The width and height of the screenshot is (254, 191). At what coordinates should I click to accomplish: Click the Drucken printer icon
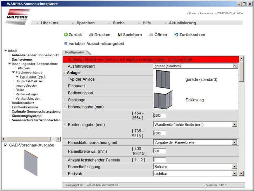tap(91, 35)
